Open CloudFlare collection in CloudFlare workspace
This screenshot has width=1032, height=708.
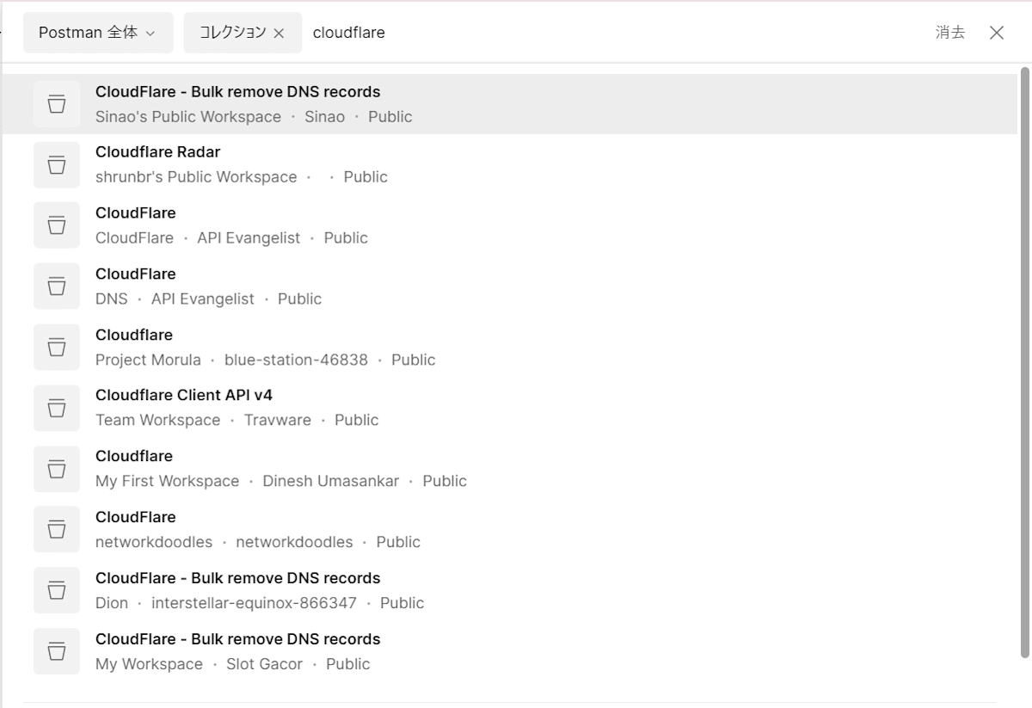509,225
